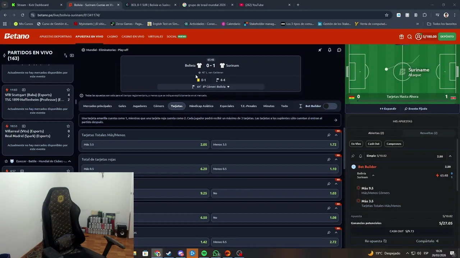Open Steam from the taskbar

click(x=169, y=253)
